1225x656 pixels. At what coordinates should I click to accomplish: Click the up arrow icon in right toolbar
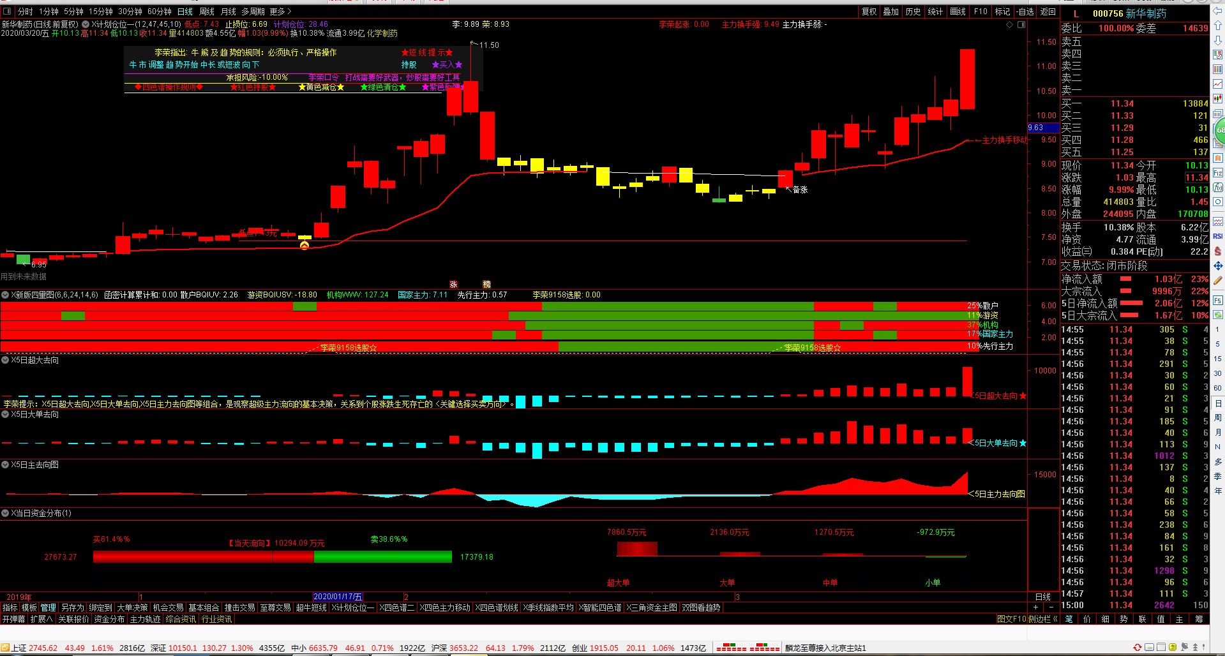[1218, 25]
